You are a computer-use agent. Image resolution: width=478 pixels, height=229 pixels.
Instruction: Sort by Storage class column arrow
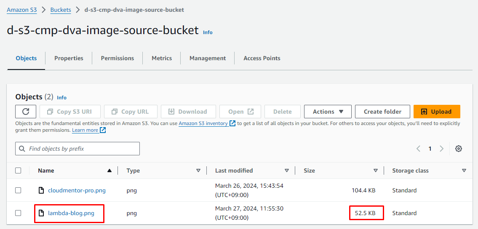[464, 170]
